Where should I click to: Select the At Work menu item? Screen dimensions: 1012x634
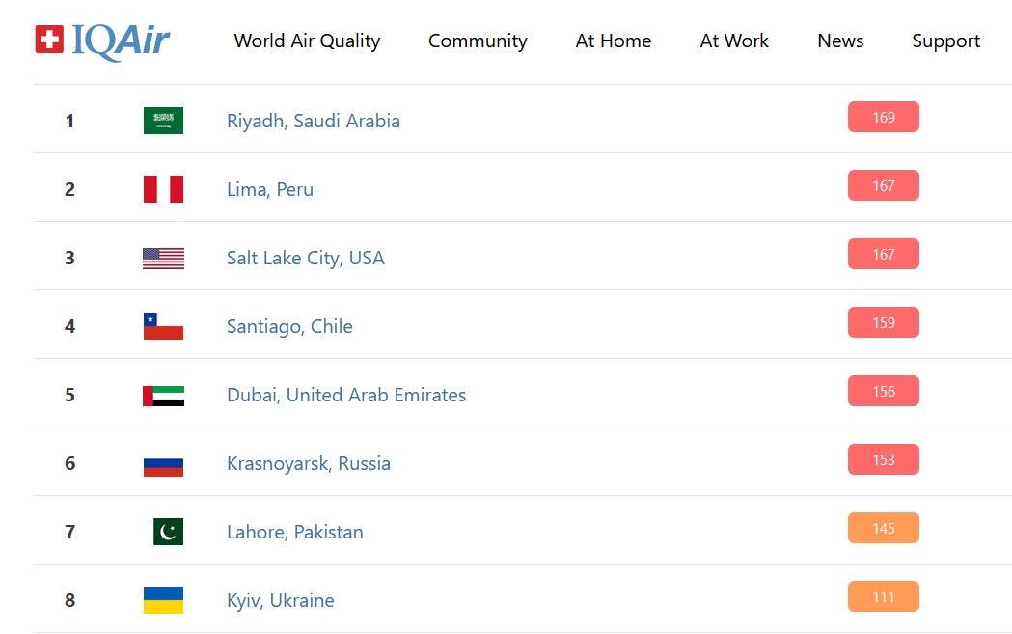click(734, 41)
